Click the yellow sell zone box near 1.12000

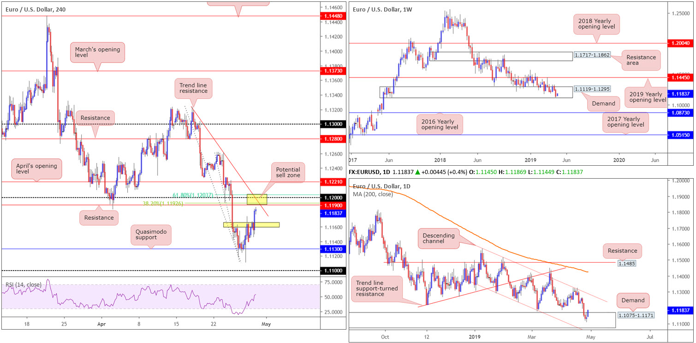[x=257, y=199]
